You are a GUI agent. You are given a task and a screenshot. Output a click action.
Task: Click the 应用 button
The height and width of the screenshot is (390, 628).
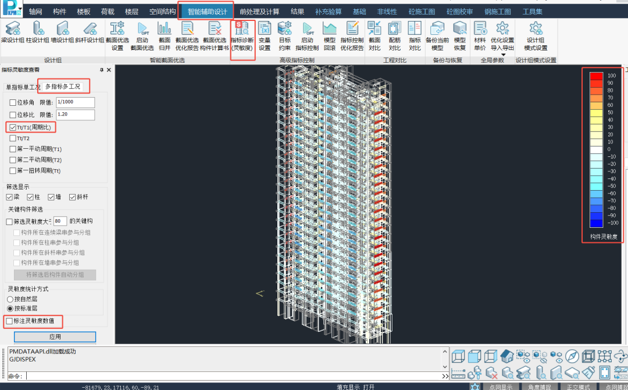coord(55,337)
